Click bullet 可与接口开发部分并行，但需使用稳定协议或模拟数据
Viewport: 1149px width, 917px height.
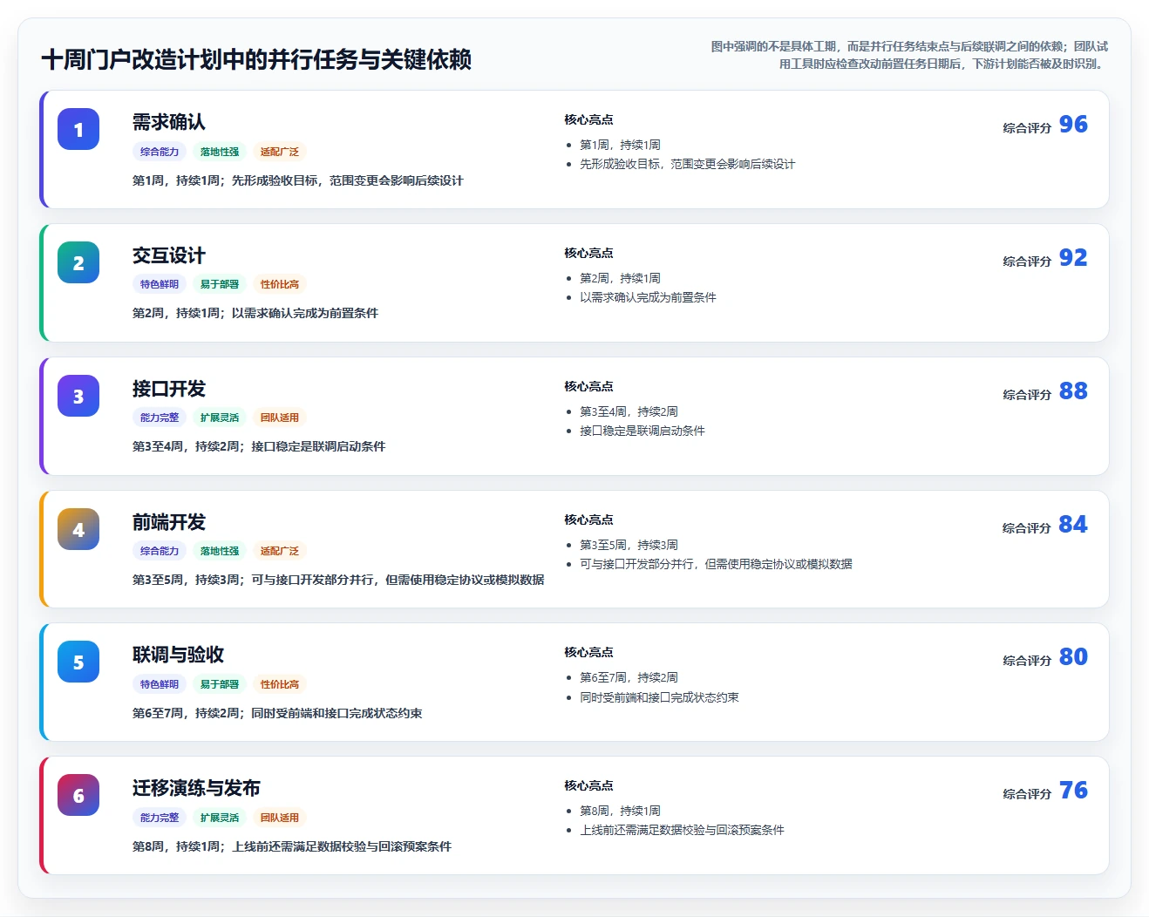coord(716,564)
